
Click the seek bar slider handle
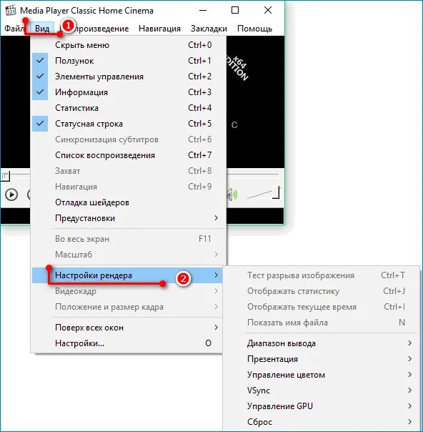coord(5,175)
